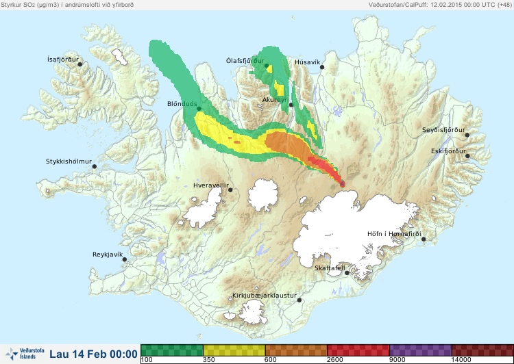
Task: Click the Akureyri label text
Action: 276,100
